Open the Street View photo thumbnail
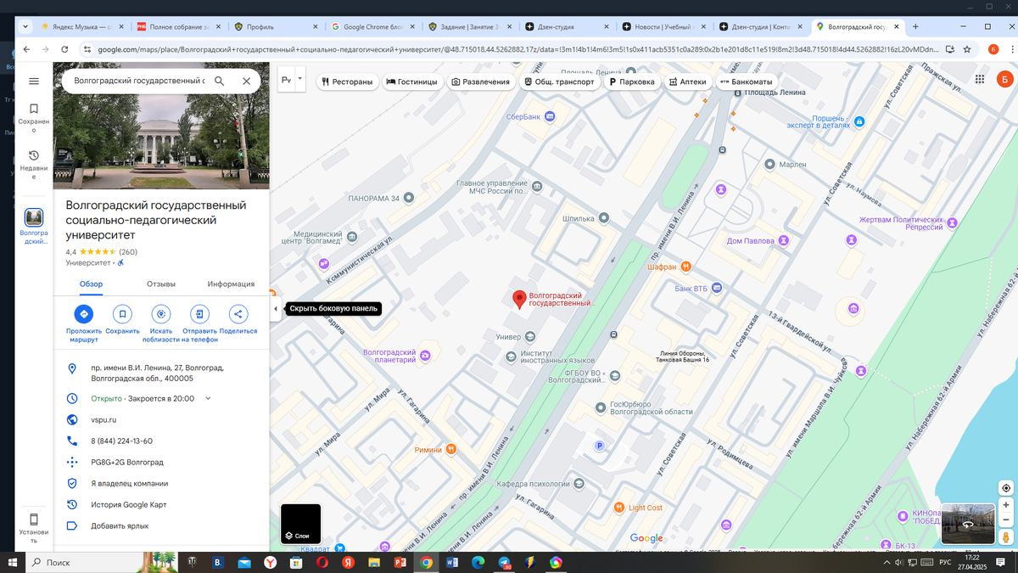 click(967, 524)
